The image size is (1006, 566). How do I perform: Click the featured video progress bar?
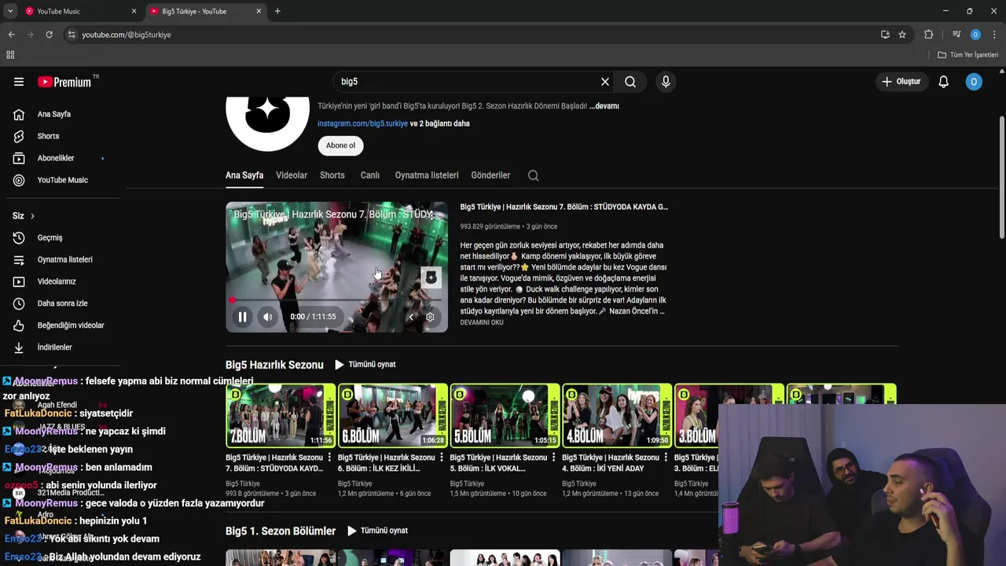click(336, 300)
